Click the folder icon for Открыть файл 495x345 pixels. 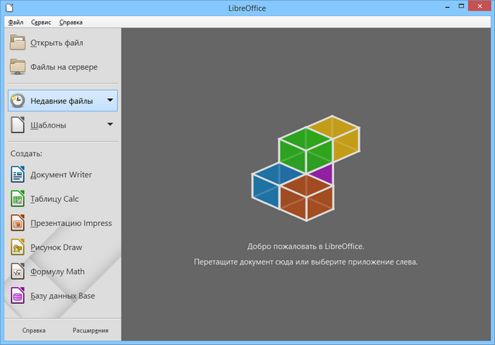19,43
